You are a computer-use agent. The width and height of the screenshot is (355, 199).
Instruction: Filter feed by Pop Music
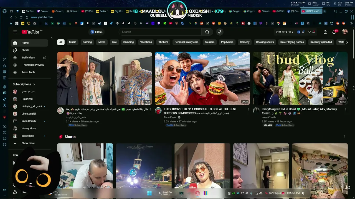click(x=227, y=42)
